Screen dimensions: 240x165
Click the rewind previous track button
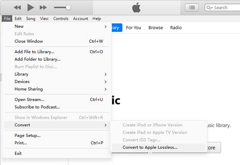coord(17,7)
